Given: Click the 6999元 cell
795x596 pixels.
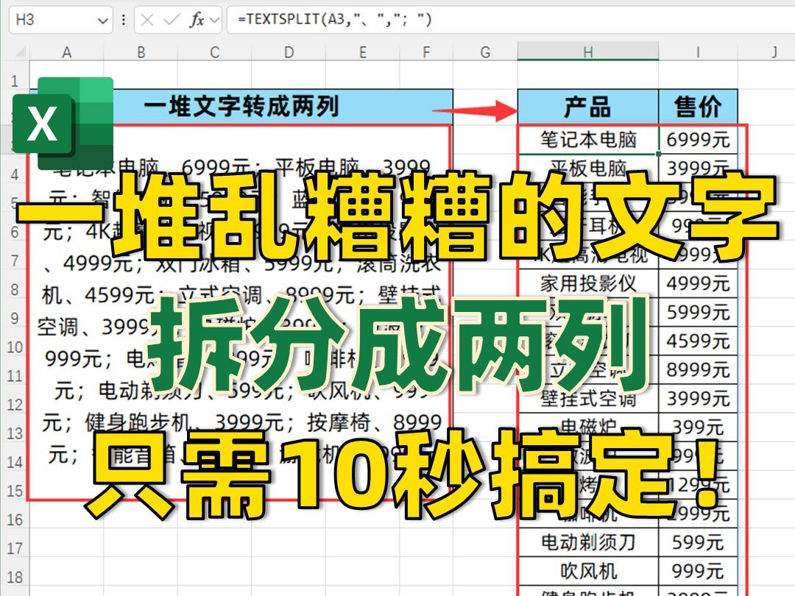Looking at the screenshot, I should [698, 139].
